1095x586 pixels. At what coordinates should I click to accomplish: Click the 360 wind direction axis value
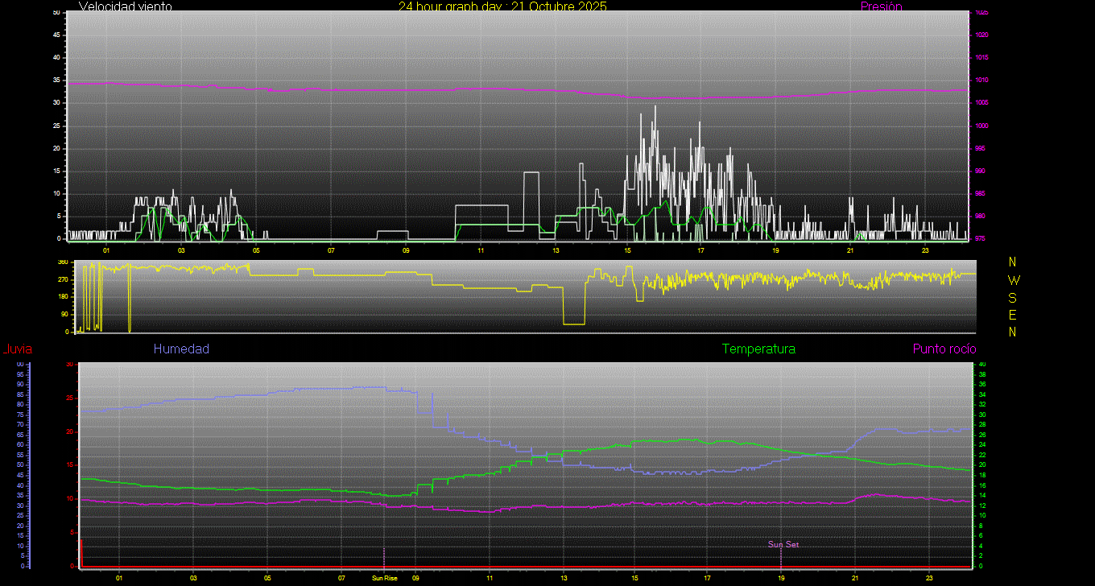(63, 262)
